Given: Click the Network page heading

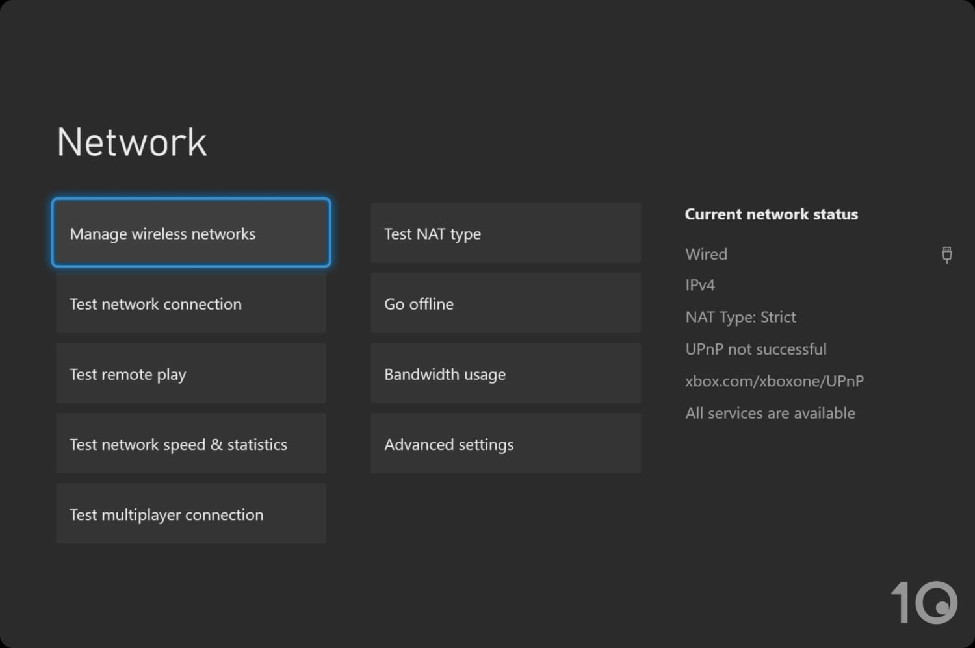Looking at the screenshot, I should [x=132, y=142].
